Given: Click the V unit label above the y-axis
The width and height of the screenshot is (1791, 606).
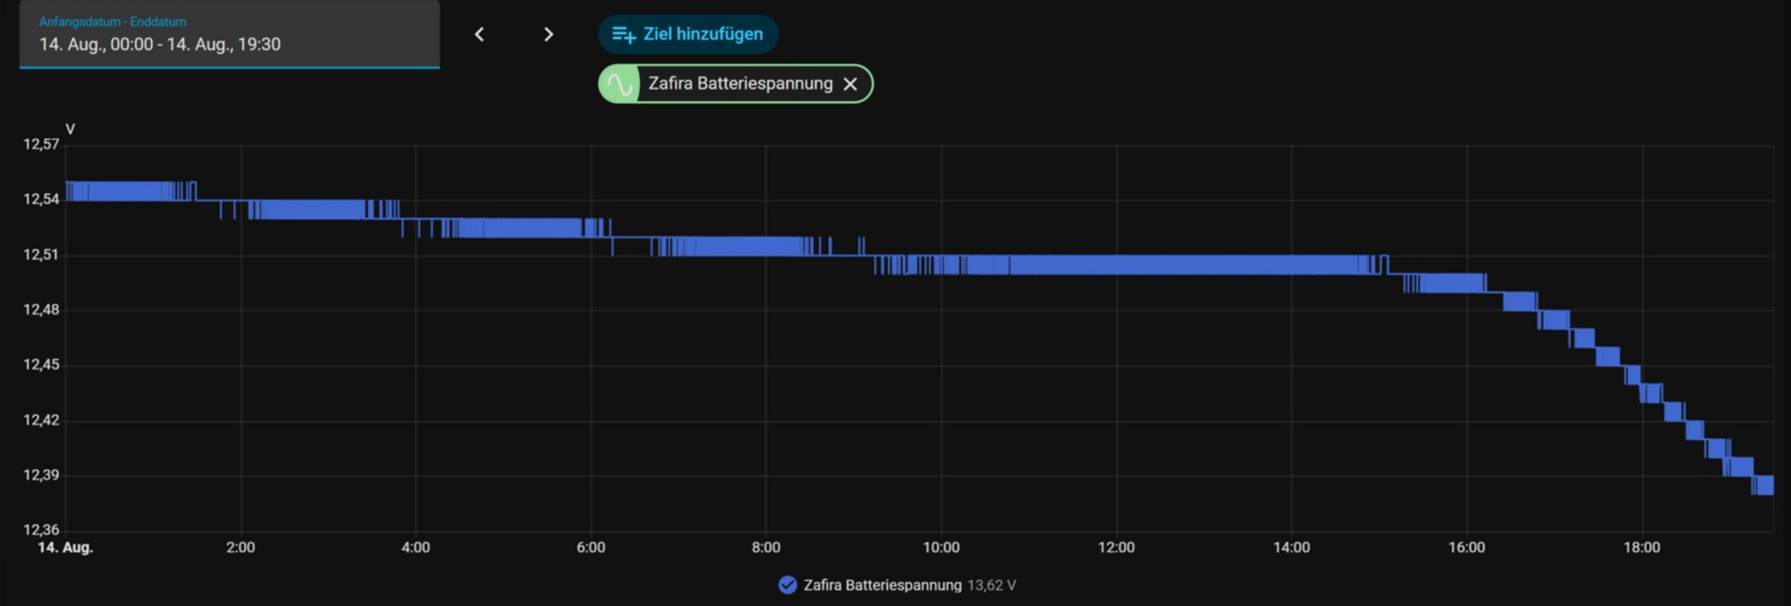Looking at the screenshot, I should pos(70,129).
